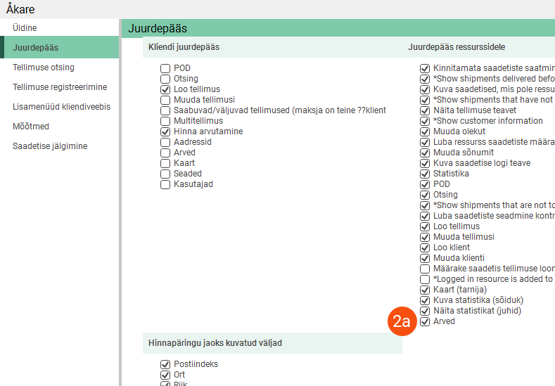Toggle the Muuda olekut checkbox
555x386 pixels.
point(425,131)
